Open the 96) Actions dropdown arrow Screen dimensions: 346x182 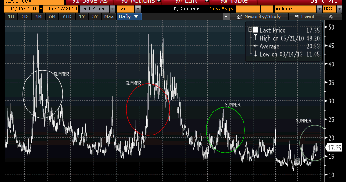click(158, 1)
